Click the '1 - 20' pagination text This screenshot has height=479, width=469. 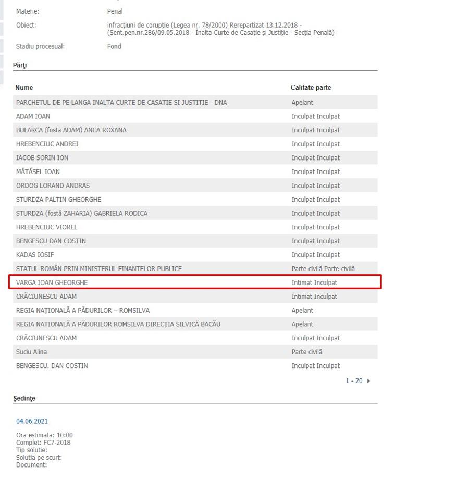[354, 381]
